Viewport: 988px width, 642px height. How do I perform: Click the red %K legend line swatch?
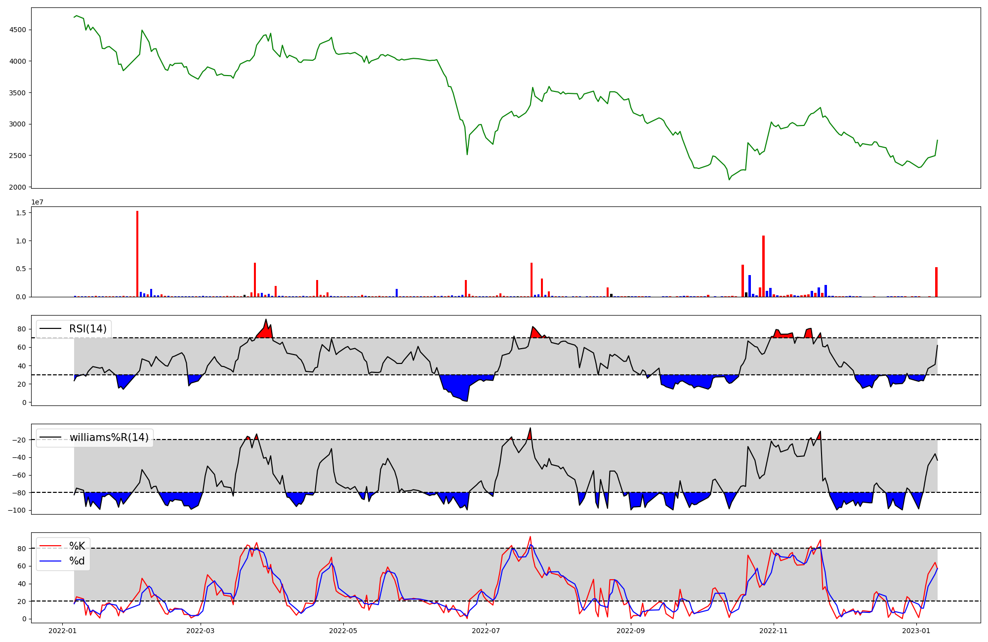[x=50, y=546]
